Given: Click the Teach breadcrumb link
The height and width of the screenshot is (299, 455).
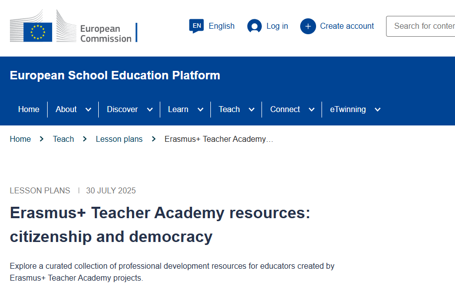Looking at the screenshot, I should click(64, 139).
